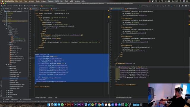Open the Refactor menu

point(51,1)
